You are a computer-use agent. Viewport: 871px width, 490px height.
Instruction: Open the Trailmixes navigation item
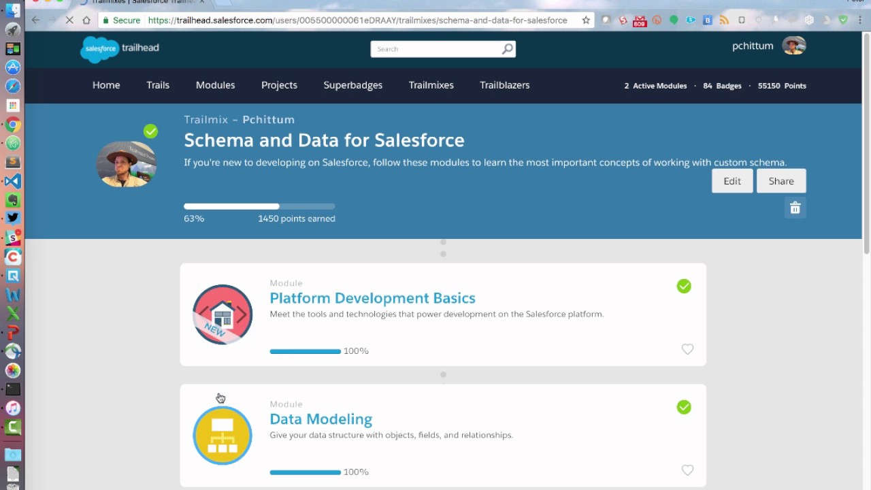click(x=431, y=85)
